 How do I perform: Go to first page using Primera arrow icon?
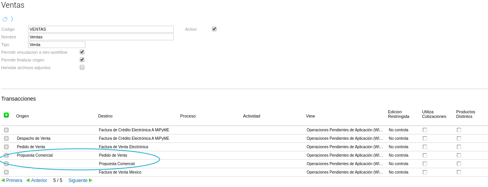pos(3,180)
